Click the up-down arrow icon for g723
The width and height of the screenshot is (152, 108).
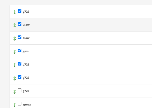point(15,92)
